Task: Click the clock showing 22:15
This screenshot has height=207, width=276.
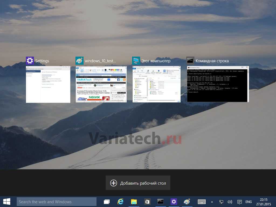Action: pyautogui.click(x=264, y=202)
